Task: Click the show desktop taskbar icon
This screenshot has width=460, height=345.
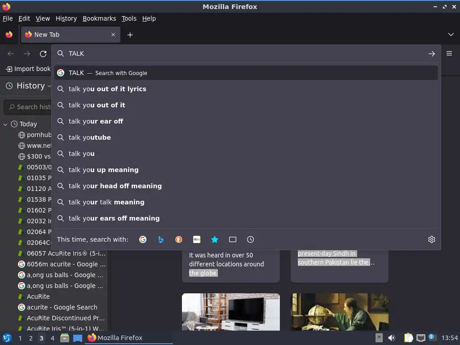Action: click(x=78, y=338)
